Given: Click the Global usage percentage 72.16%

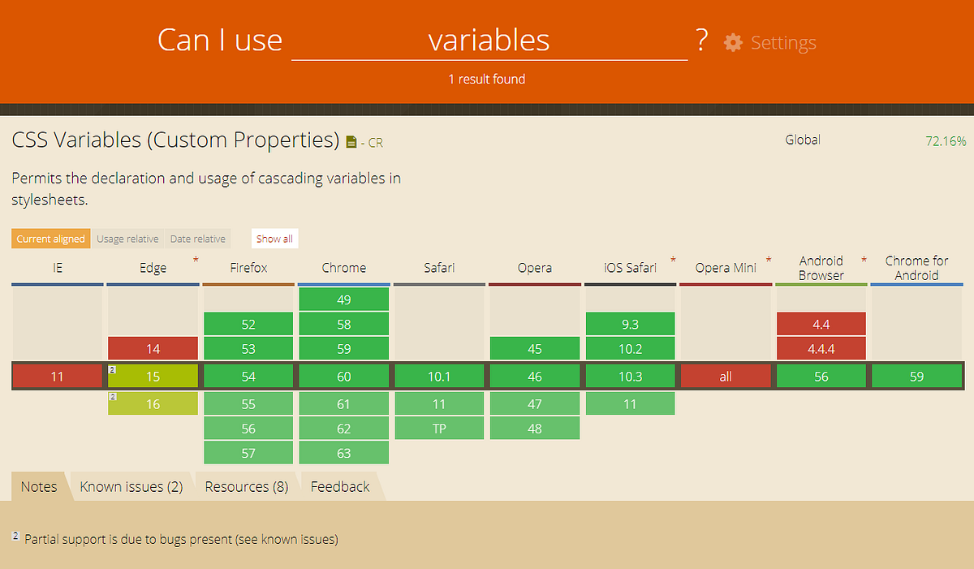Looking at the screenshot, I should (x=946, y=140).
